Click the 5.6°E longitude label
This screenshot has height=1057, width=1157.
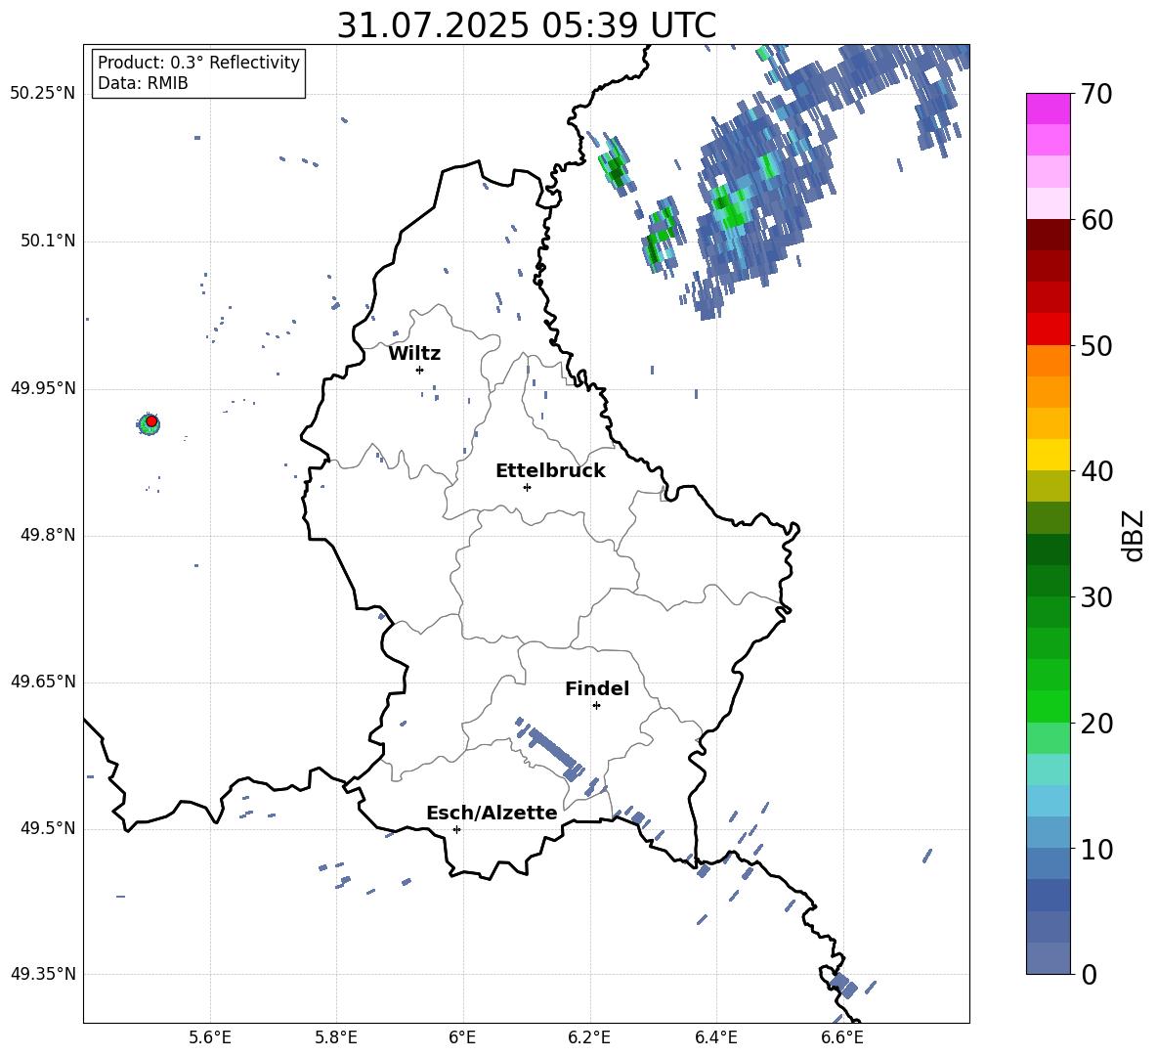pos(210,1037)
